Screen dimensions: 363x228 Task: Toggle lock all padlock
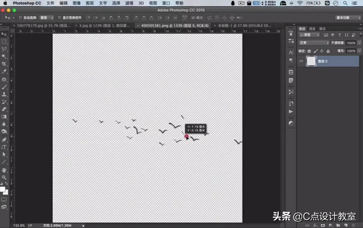(328, 51)
